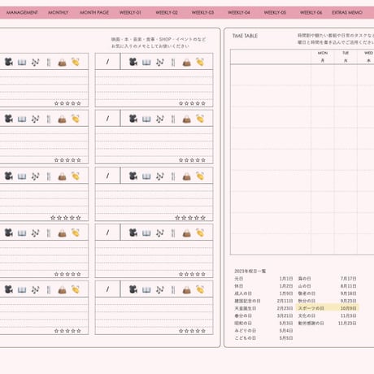Select music notes icon in second right-column card
This screenshot has width=374, height=374.
coord(160,119)
